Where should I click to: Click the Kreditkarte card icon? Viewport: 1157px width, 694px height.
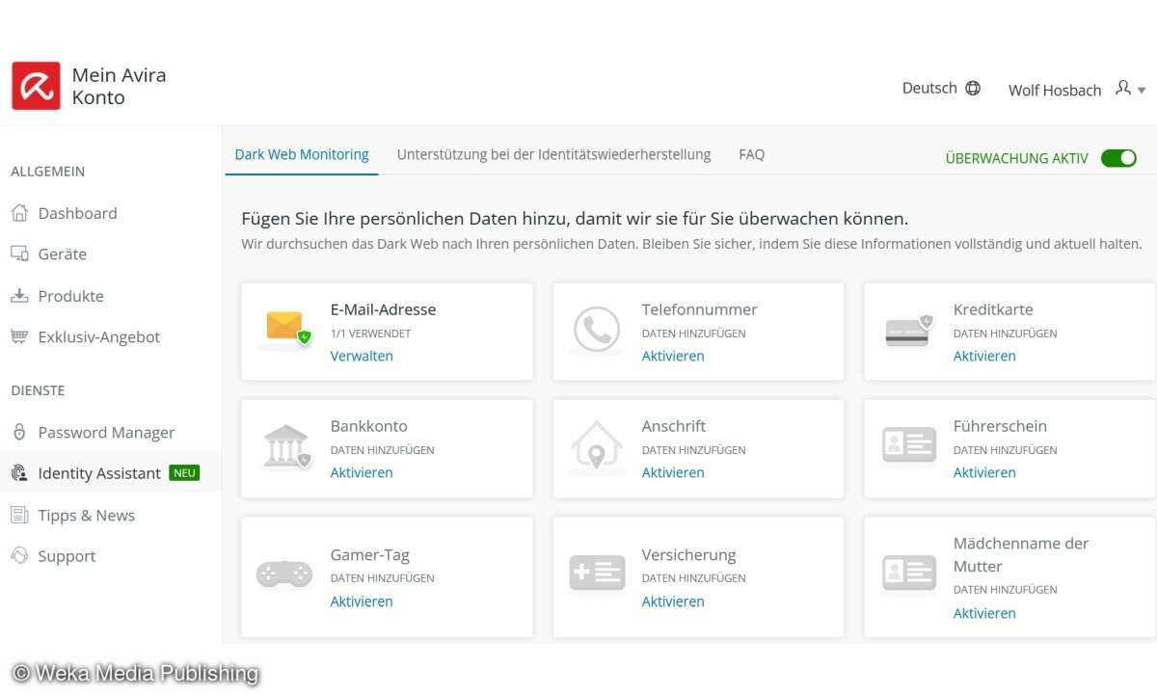point(909,331)
